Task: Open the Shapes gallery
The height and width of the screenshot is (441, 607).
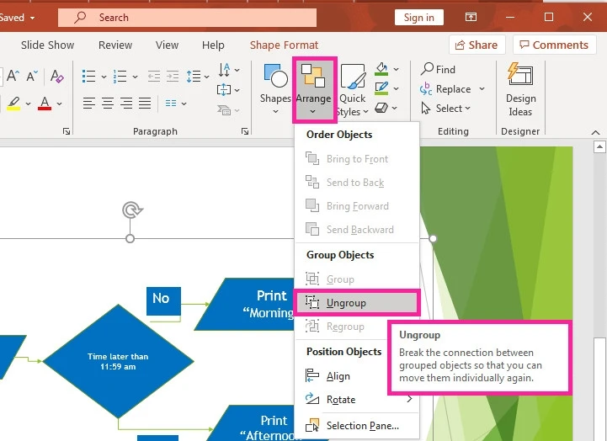Action: coord(275,89)
